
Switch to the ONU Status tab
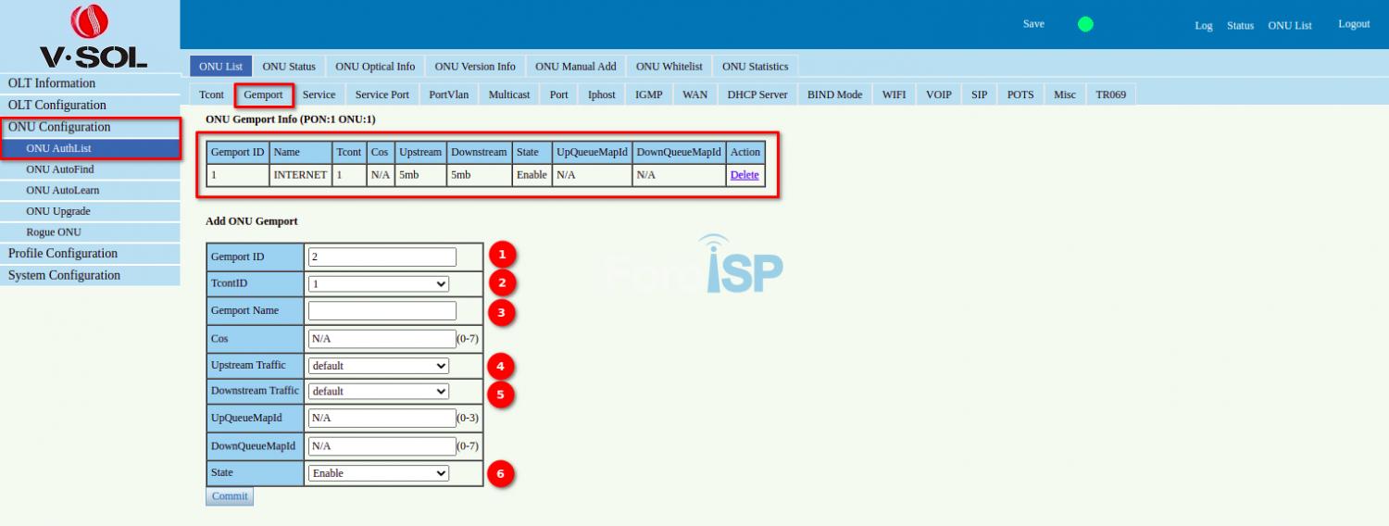coord(289,67)
